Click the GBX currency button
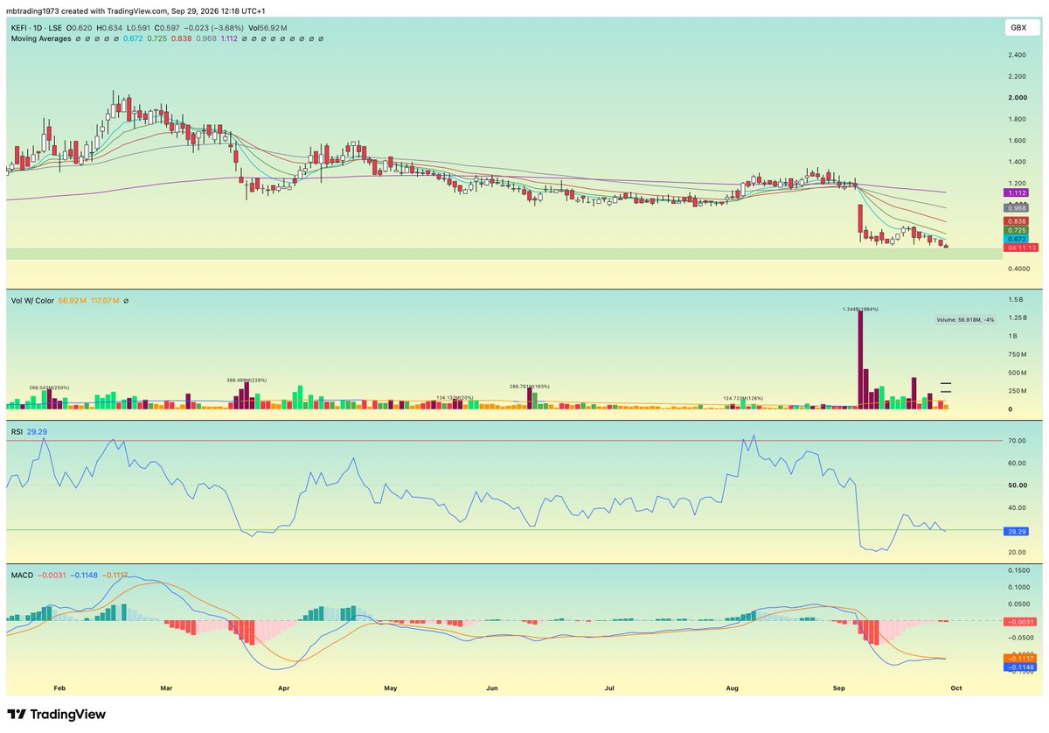 (1018, 30)
